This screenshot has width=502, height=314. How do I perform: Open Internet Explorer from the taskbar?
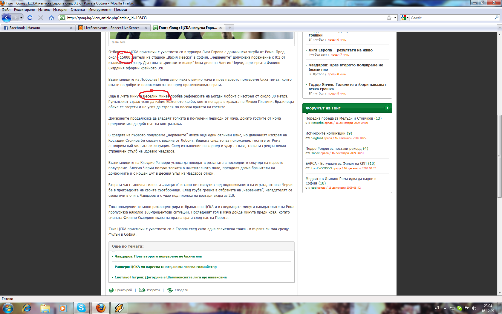[27, 308]
